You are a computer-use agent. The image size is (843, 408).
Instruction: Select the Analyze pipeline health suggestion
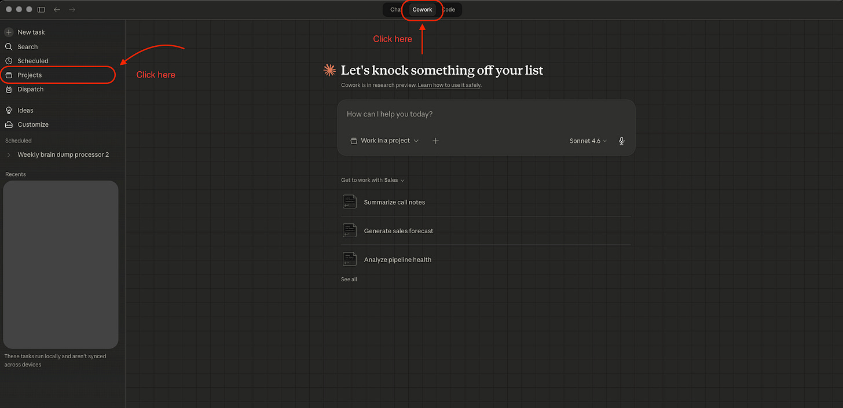(486, 259)
